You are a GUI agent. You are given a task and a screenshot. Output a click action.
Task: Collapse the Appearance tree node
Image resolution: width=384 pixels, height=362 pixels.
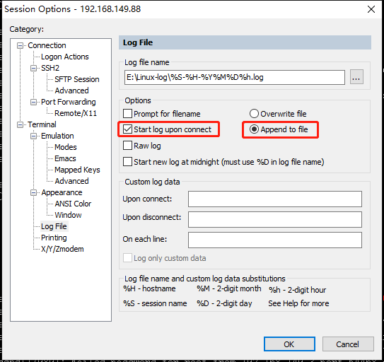tap(33, 192)
